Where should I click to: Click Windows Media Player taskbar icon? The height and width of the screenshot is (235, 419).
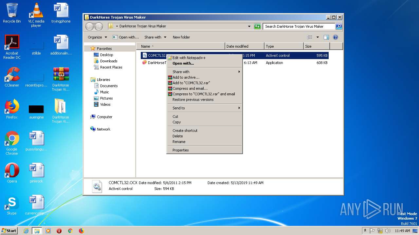(x=48, y=231)
